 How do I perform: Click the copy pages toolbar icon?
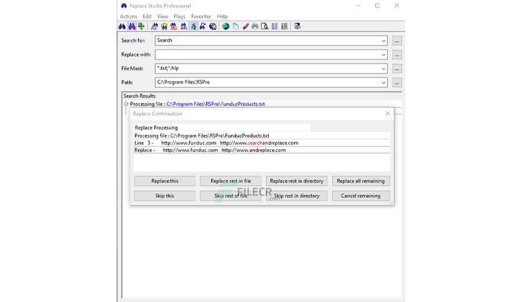[235, 26]
